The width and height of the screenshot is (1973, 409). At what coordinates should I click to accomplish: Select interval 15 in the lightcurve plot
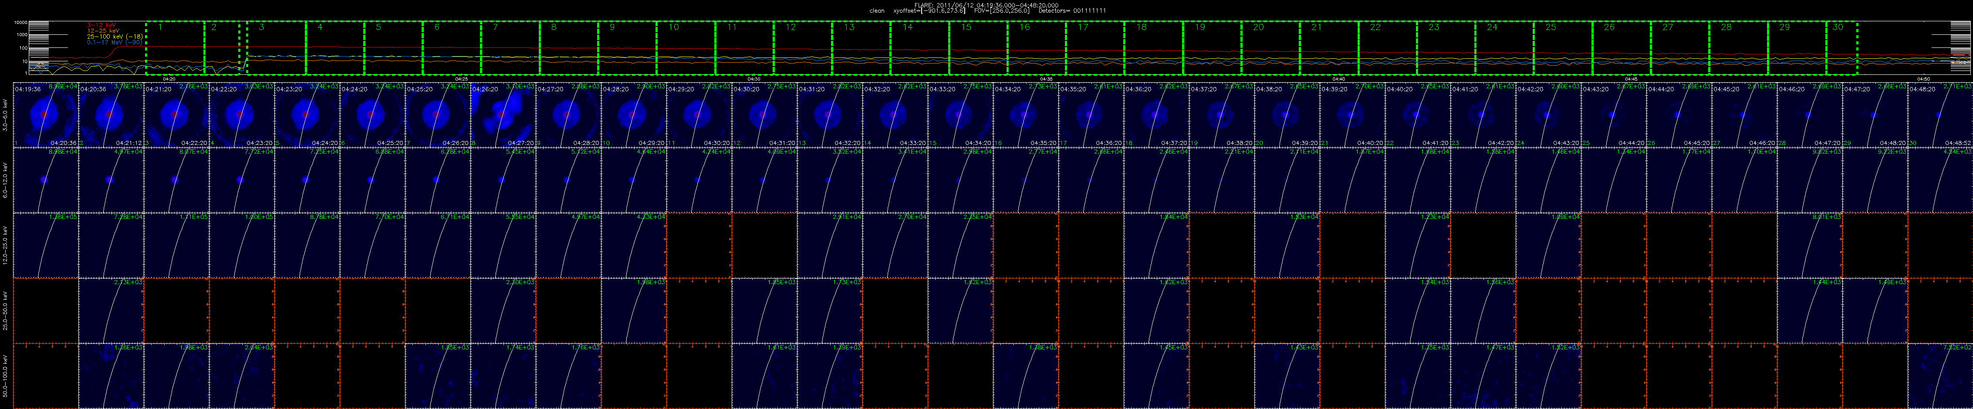point(979,47)
